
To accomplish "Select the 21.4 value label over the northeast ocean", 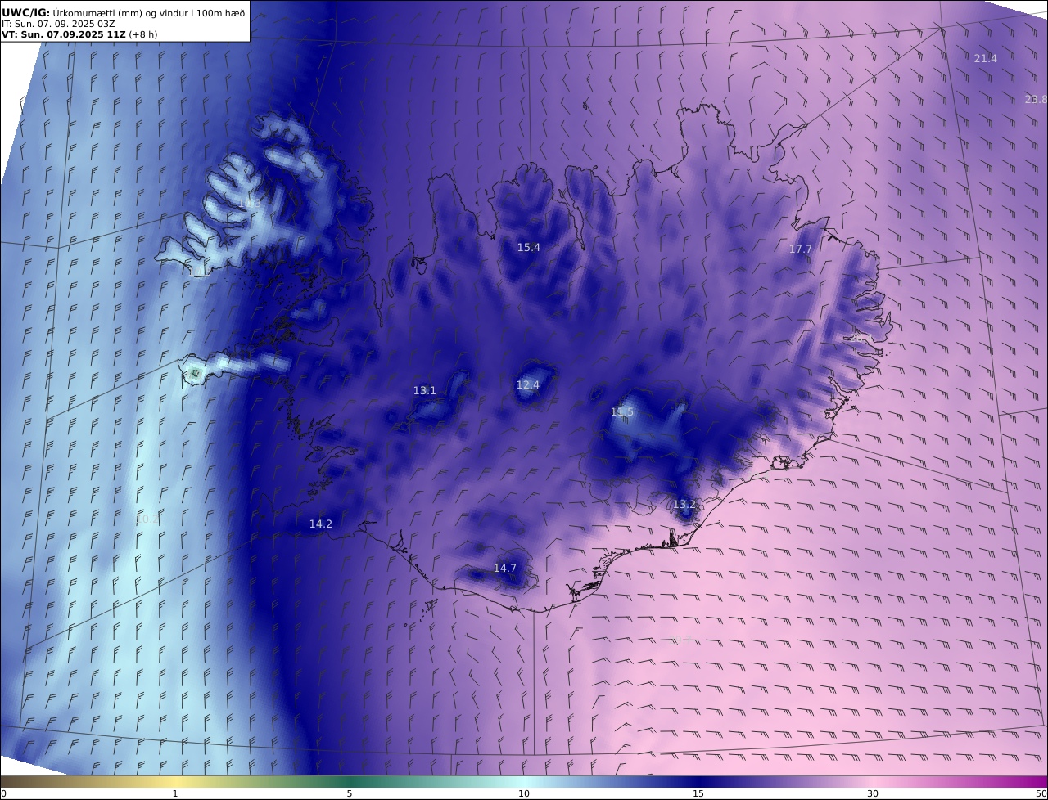I will click(986, 59).
